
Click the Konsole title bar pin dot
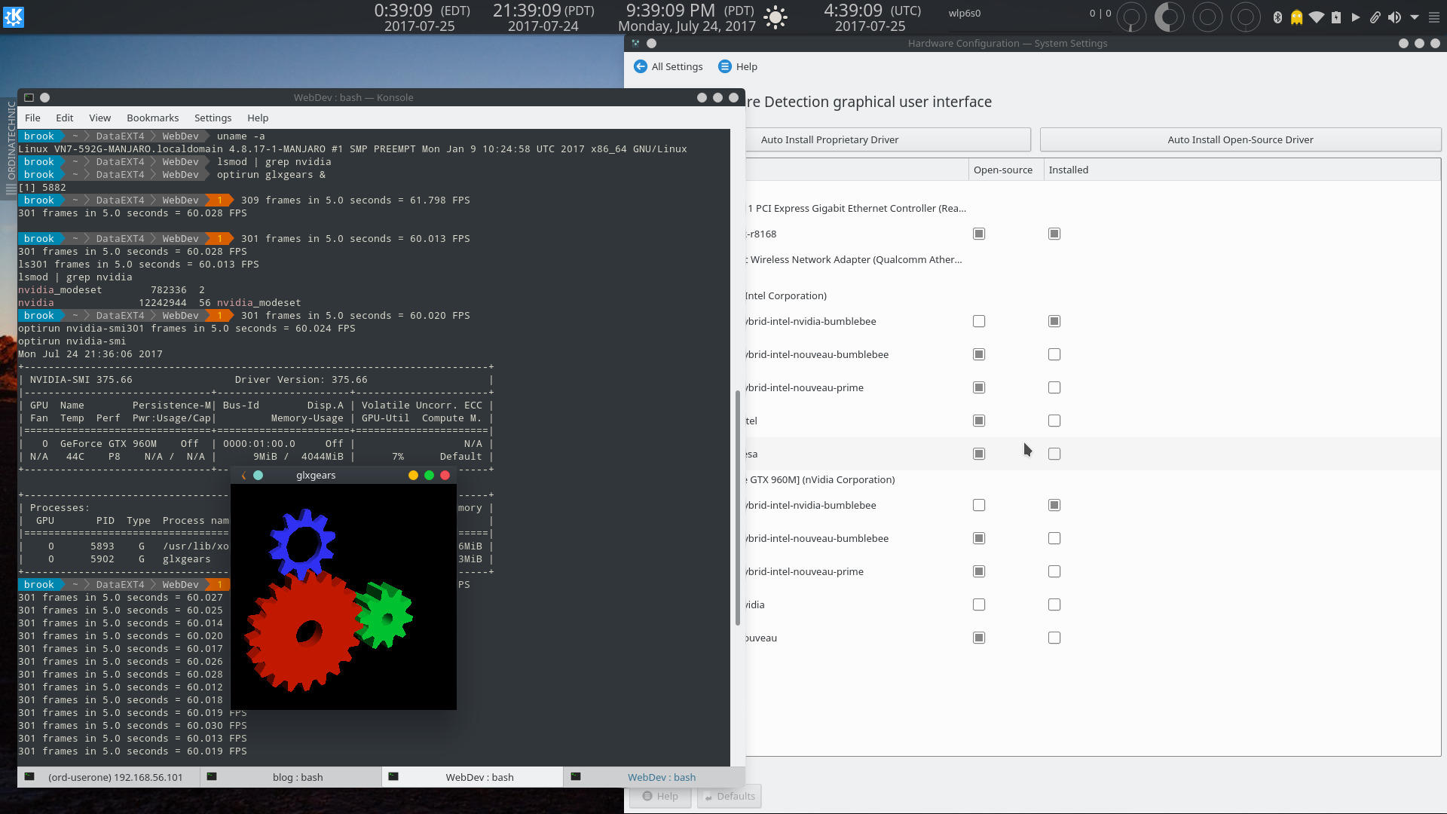(x=44, y=97)
